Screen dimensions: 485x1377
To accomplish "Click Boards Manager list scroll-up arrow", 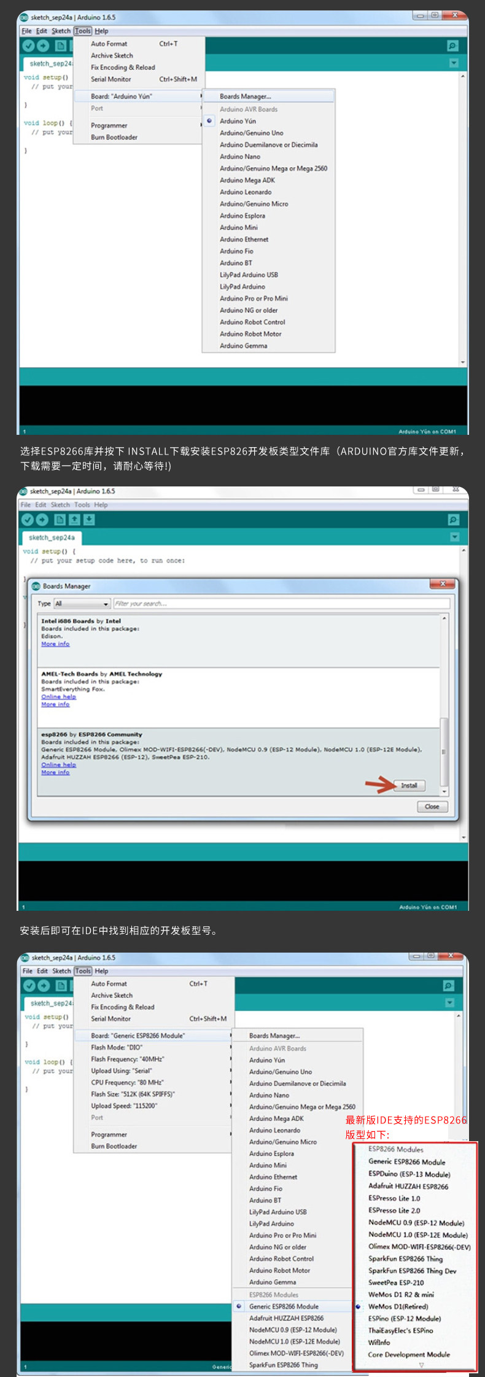I will [x=444, y=619].
